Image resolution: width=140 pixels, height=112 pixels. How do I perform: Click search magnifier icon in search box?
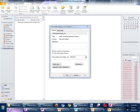click(43, 17)
